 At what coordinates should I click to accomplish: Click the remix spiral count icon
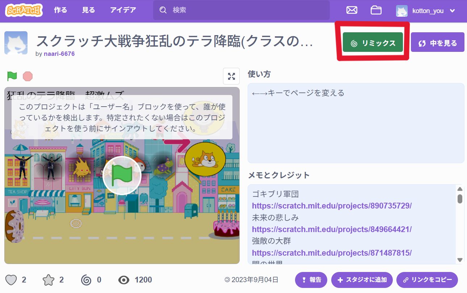[x=86, y=280]
